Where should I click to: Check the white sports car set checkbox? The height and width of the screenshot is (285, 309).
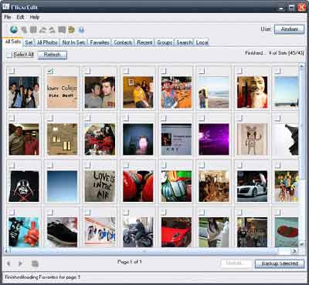(x=239, y=164)
